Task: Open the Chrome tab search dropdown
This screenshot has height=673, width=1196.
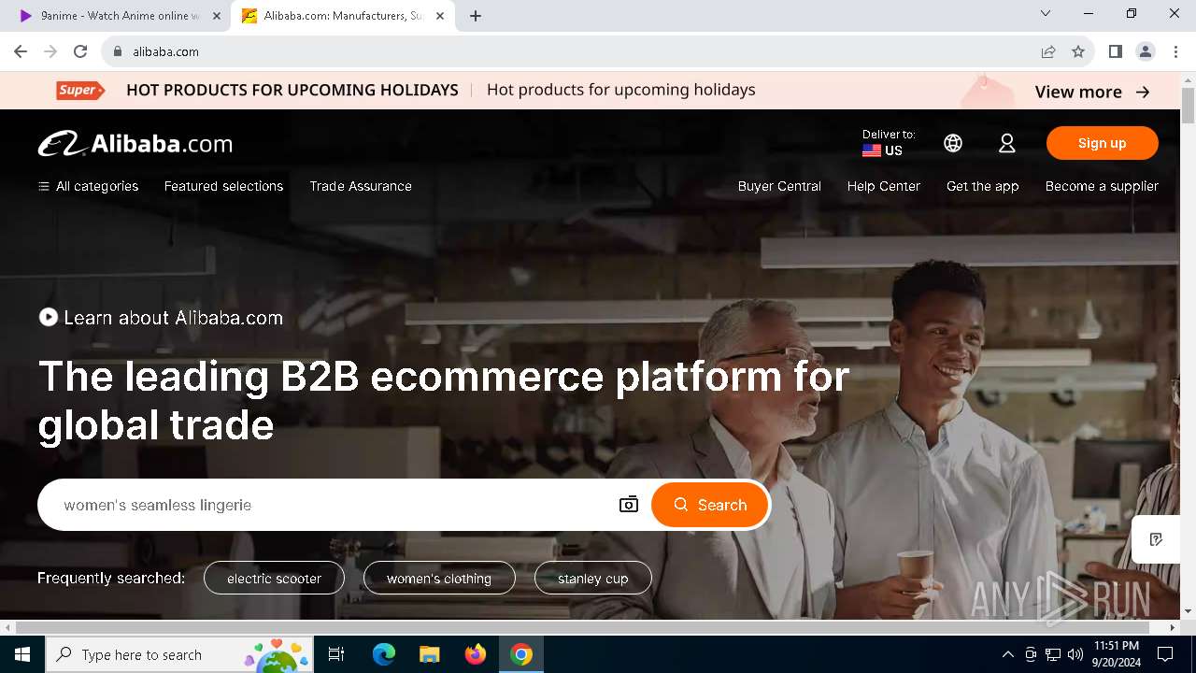Action: click(x=1046, y=14)
